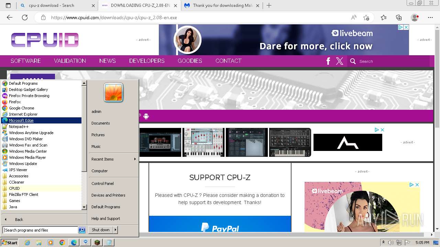
Task: Open Control Panel from Start menu
Action: [102, 184]
